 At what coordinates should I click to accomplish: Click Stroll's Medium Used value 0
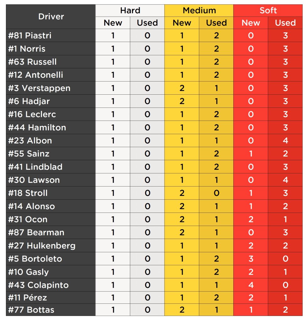[216, 193]
